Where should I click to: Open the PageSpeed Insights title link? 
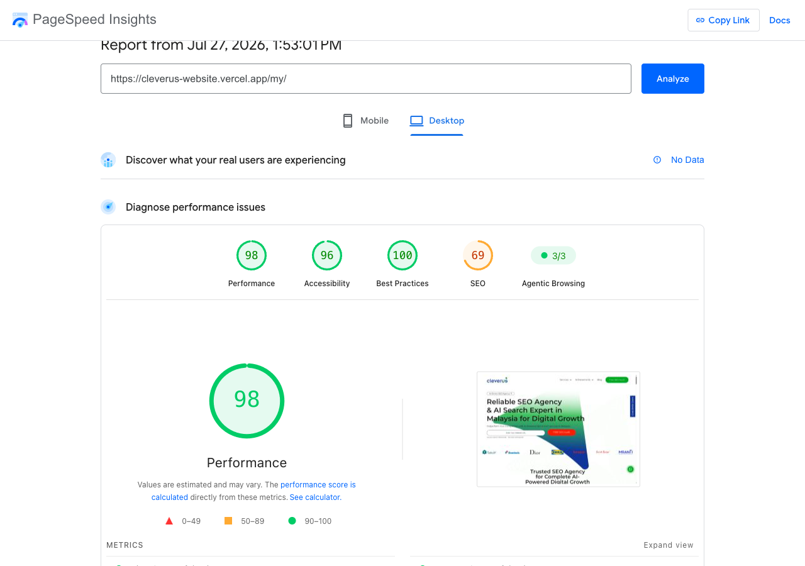[94, 19]
